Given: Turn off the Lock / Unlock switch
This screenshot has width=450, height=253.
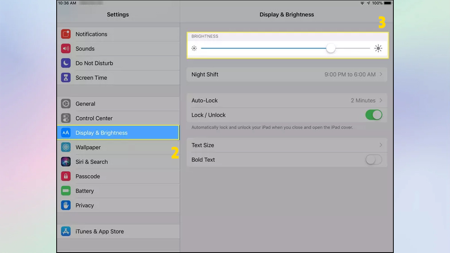Looking at the screenshot, I should pyautogui.click(x=374, y=115).
